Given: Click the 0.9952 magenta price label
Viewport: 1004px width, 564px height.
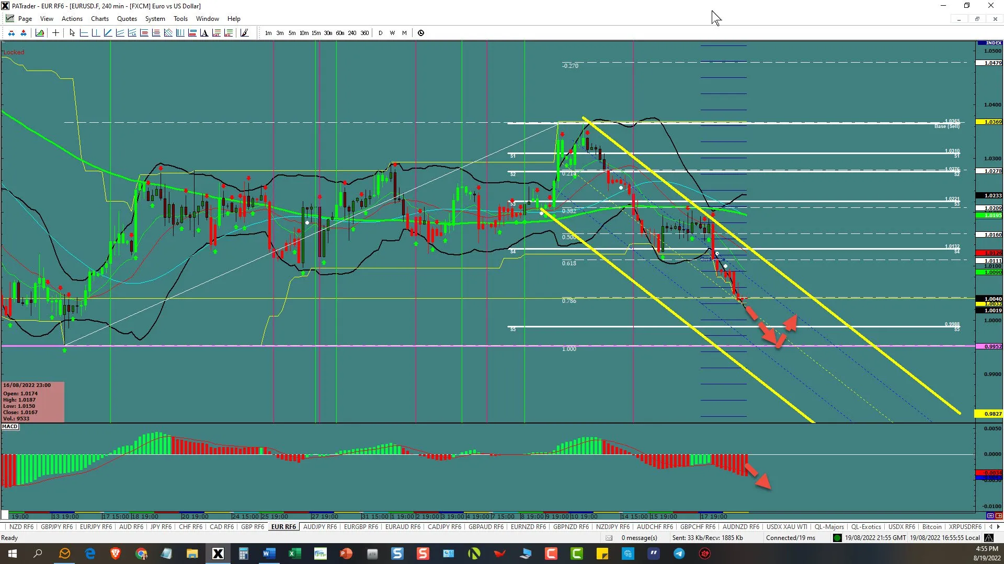Looking at the screenshot, I should pos(989,346).
